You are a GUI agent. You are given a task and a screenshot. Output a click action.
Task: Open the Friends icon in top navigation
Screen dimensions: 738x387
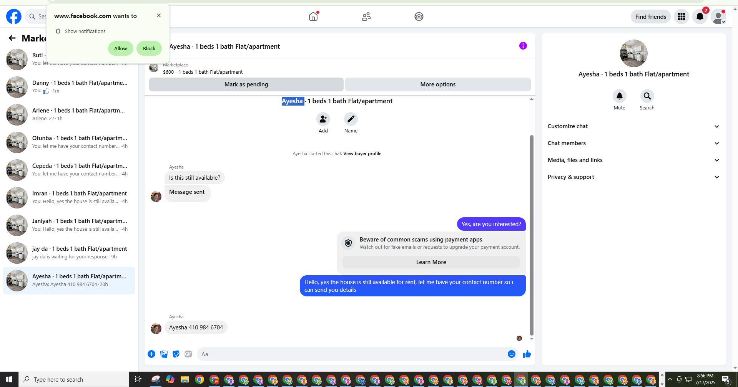pyautogui.click(x=366, y=17)
